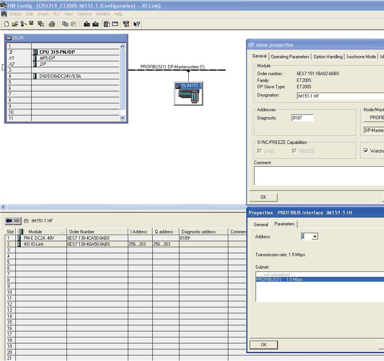This screenshot has height=361, width=384.
Task: Go back with the left navigation arrow
Action: [9, 221]
